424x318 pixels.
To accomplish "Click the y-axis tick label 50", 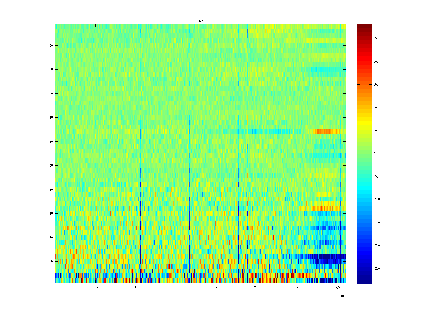I will [51, 46].
